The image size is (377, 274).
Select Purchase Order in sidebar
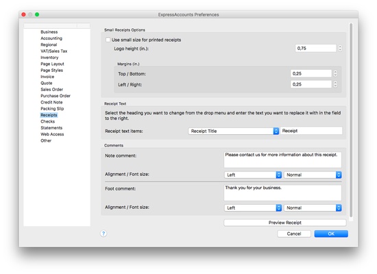pyautogui.click(x=56, y=96)
